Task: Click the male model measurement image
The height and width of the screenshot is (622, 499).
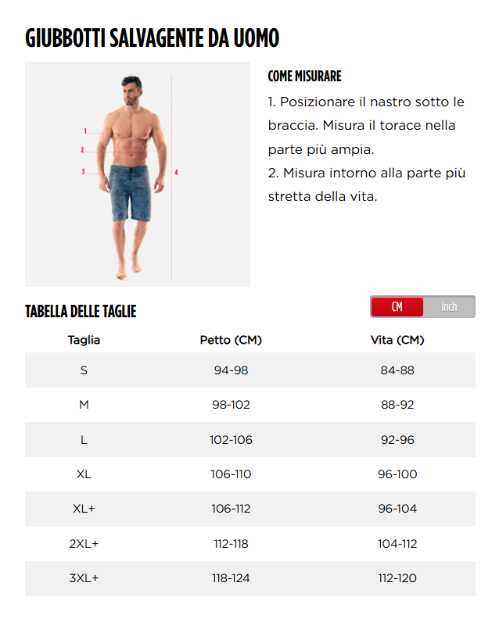Action: coord(138,174)
